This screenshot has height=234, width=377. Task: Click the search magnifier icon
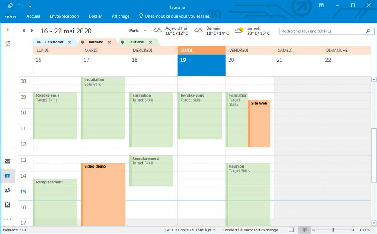click(x=368, y=31)
